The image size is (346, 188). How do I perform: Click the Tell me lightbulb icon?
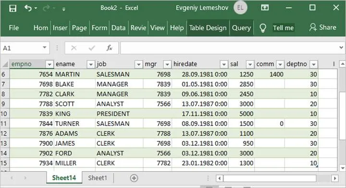[x=262, y=28]
